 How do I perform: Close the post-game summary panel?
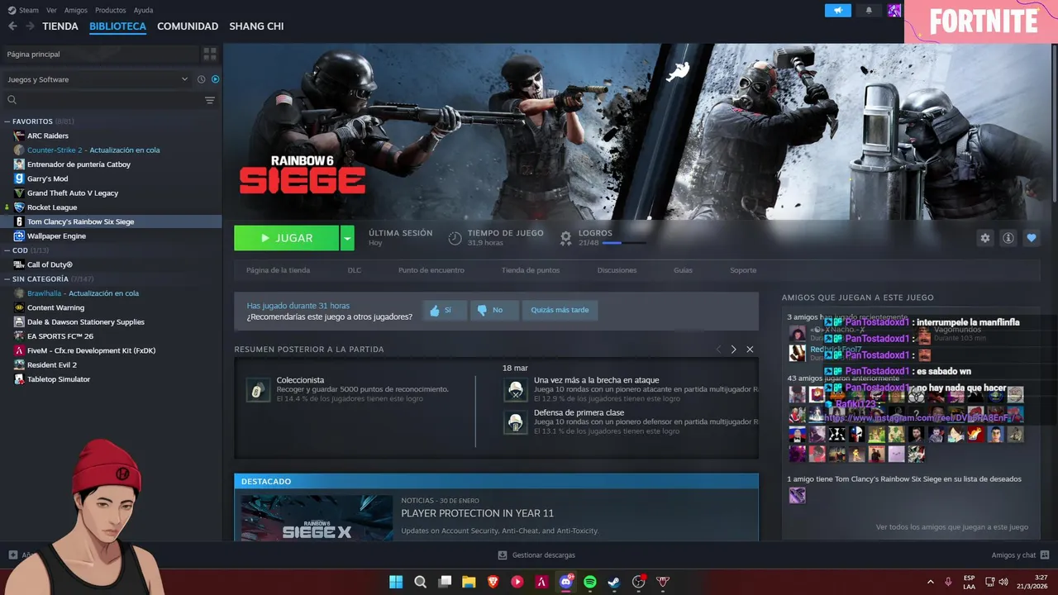(x=750, y=350)
